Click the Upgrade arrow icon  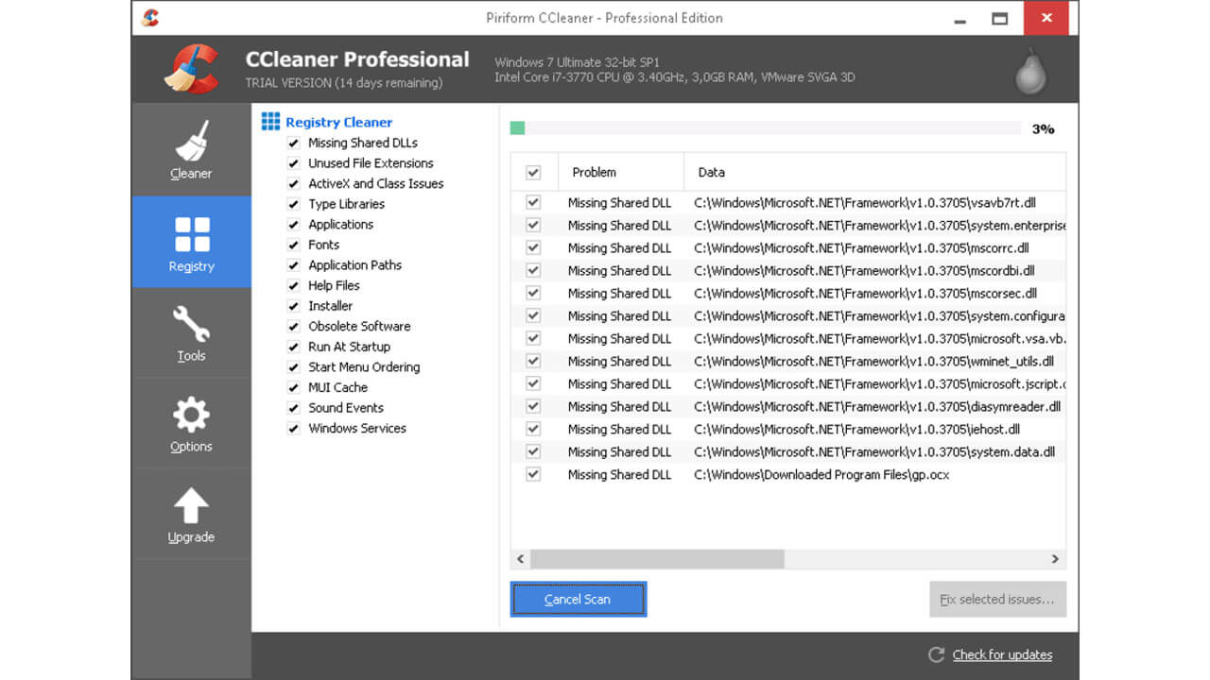tap(190, 503)
